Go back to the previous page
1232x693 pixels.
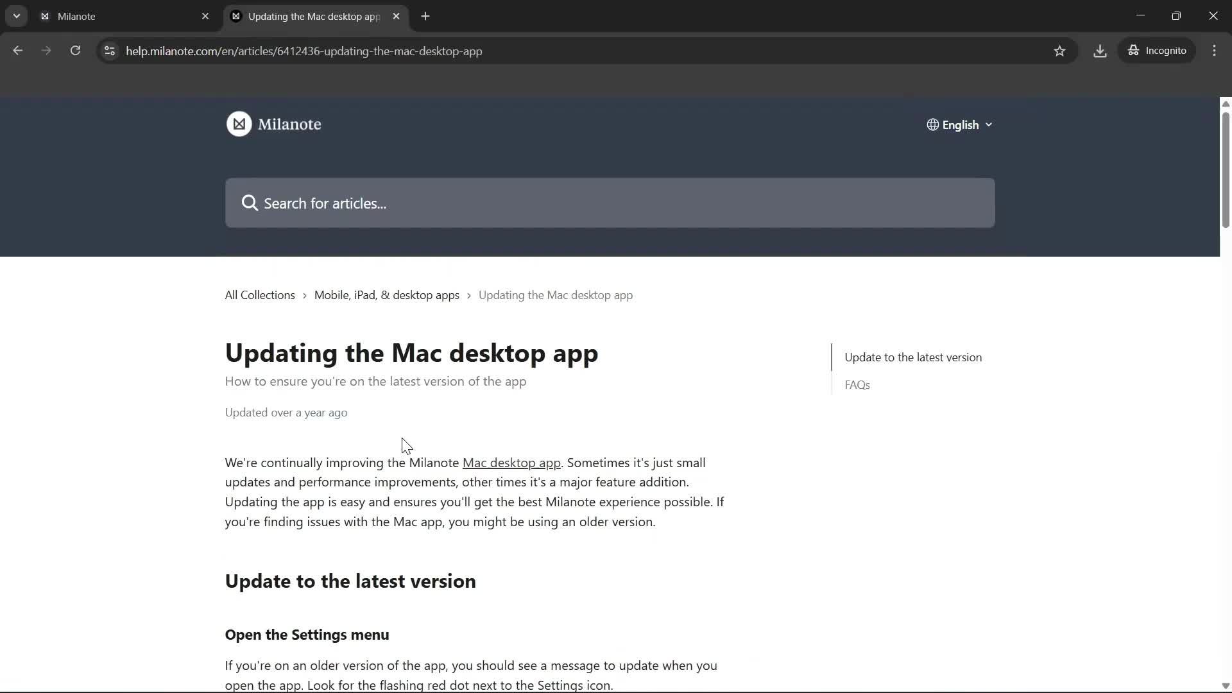(17, 51)
